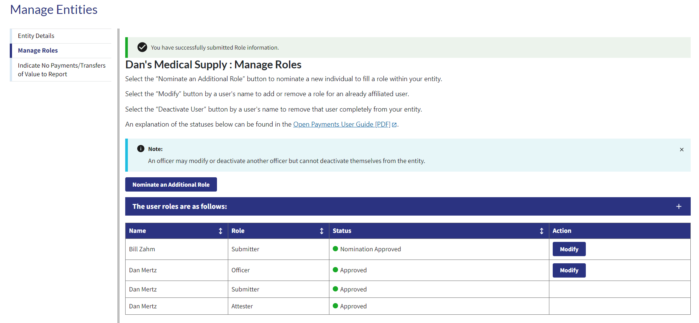The image size is (699, 323).
Task: Sort table by Name column arrows
Action: tap(220, 231)
